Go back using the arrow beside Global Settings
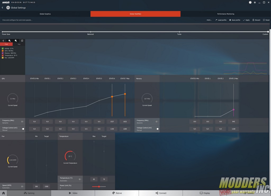This screenshot has height=196, width=271. point(2,8)
